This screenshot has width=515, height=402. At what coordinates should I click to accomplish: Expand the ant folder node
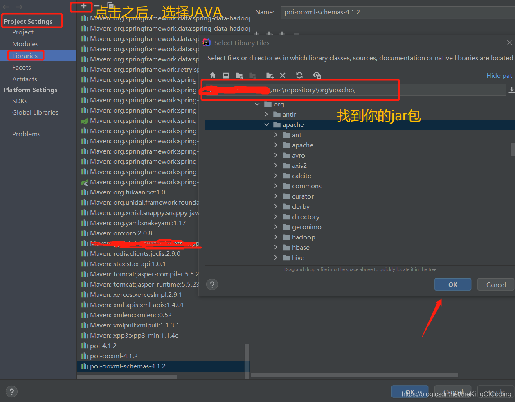coord(276,135)
